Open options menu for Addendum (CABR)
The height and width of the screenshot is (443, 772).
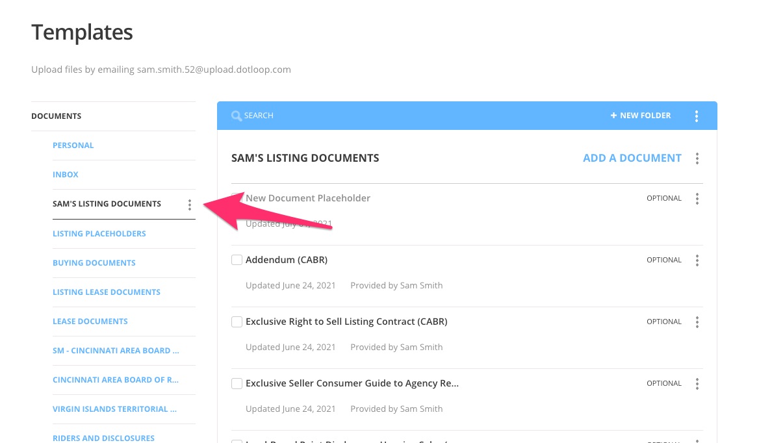[x=697, y=260]
